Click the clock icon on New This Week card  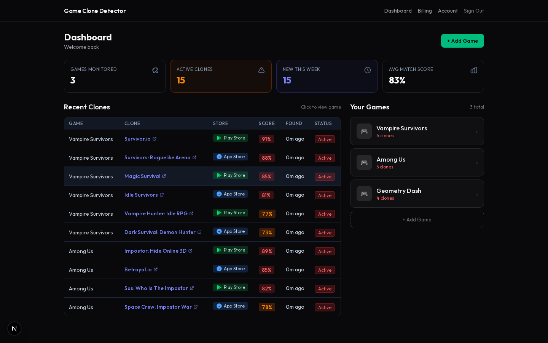368,70
